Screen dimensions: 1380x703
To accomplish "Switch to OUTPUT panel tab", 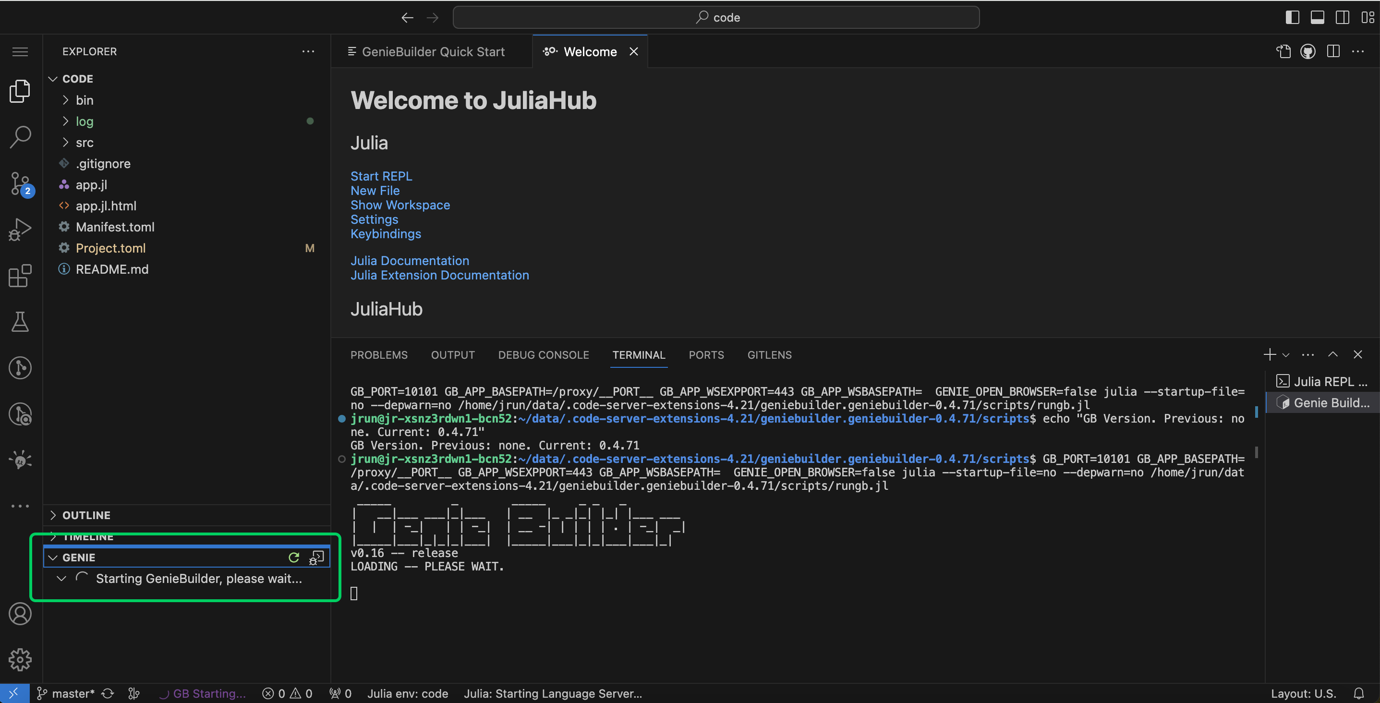I will [x=453, y=355].
